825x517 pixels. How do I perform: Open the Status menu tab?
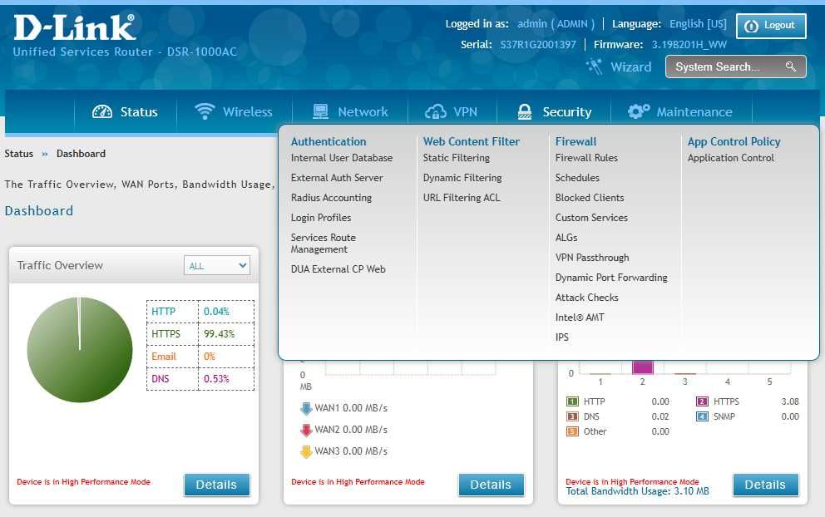point(126,111)
